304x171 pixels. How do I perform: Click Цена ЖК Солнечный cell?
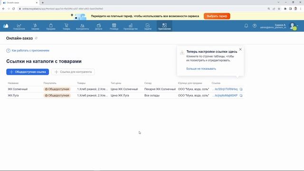coord(124,89)
